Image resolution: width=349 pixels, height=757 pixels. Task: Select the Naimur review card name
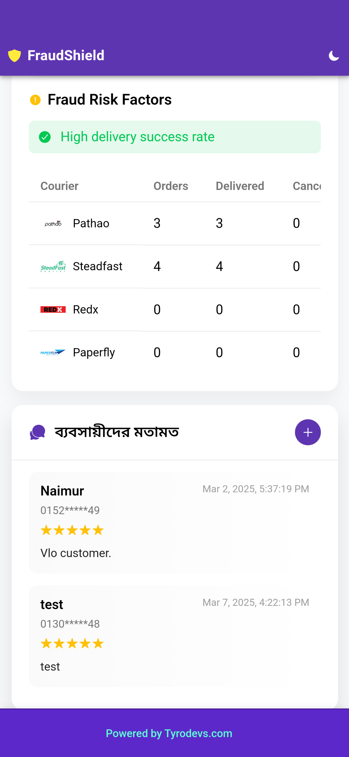[x=62, y=491]
